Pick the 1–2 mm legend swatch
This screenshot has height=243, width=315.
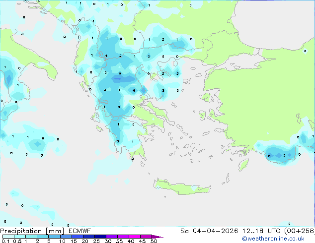pyautogui.click(x=31, y=237)
